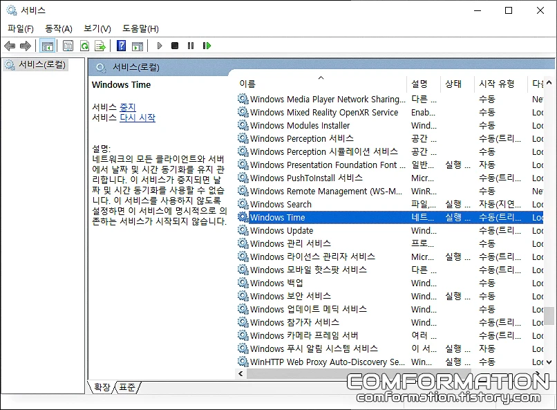The width and height of the screenshot is (557, 410).
Task: Go forward with the toolbar forward arrow
Action: [26, 46]
